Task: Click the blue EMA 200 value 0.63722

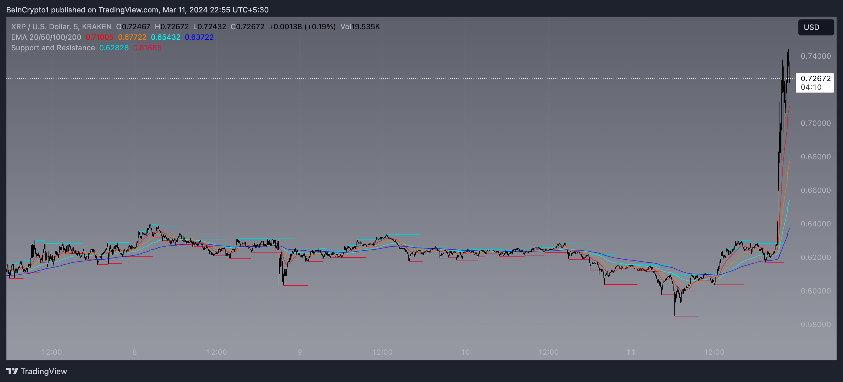Action: point(199,37)
